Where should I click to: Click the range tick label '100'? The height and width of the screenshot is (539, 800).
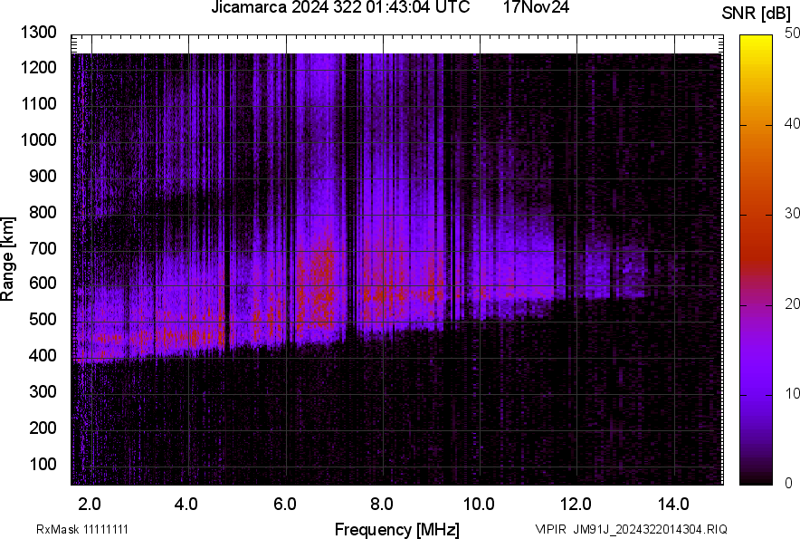[43, 464]
